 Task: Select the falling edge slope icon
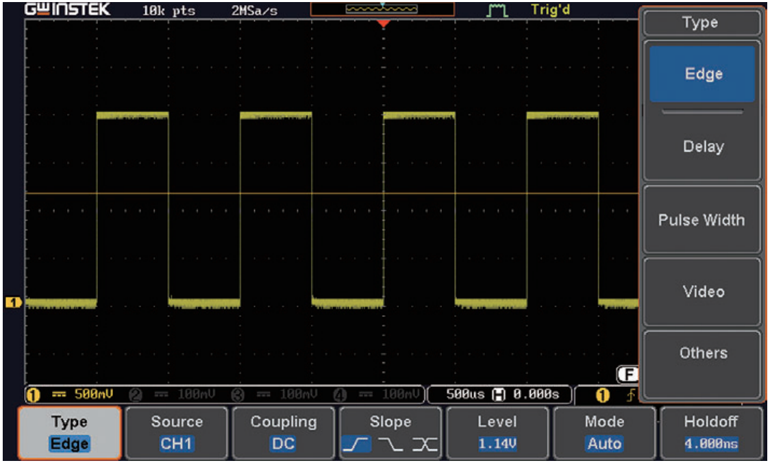[391, 445]
